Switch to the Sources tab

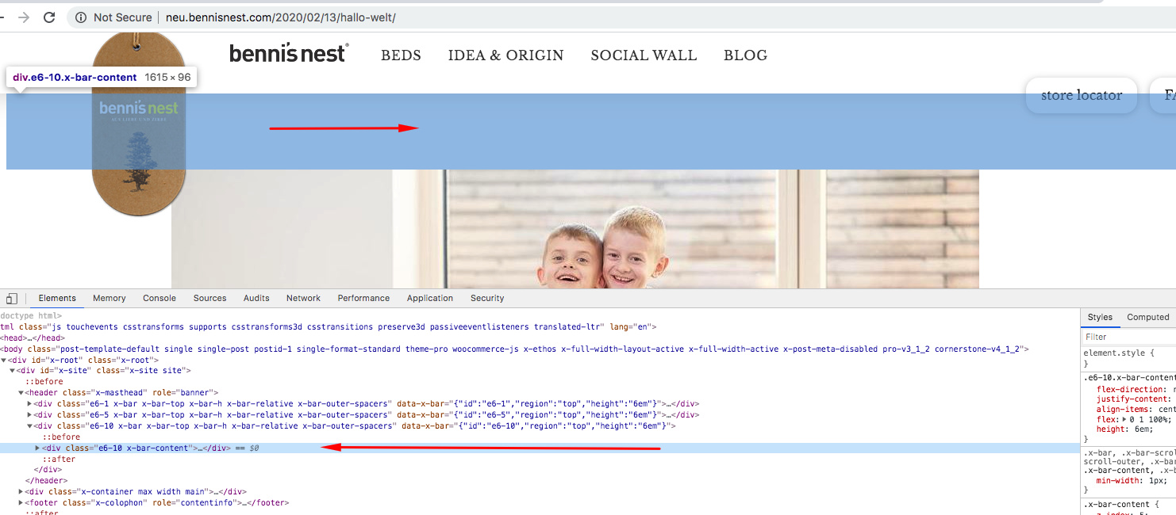[210, 299]
